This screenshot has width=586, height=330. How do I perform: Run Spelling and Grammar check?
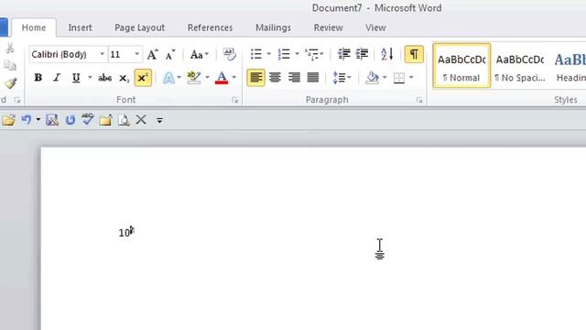click(88, 119)
